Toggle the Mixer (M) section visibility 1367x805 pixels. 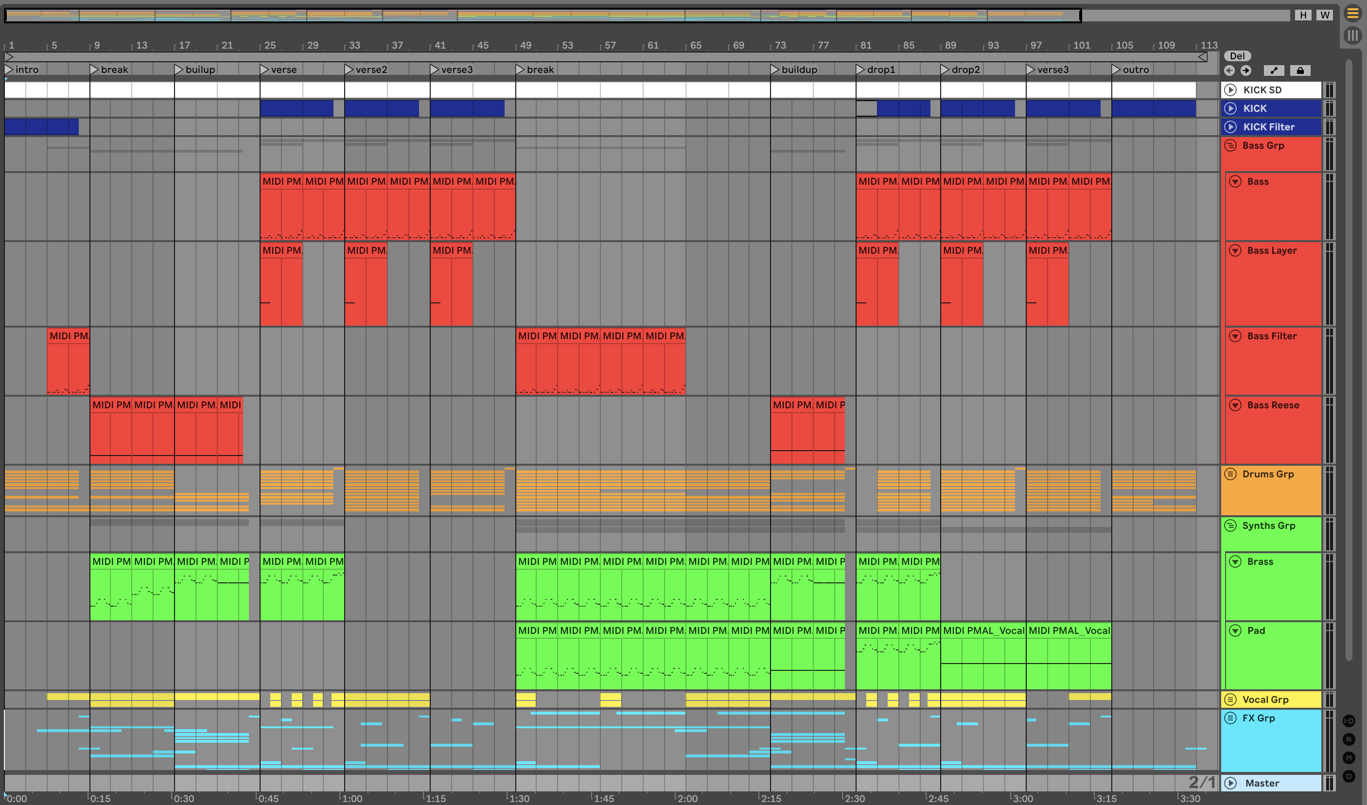tap(1349, 758)
